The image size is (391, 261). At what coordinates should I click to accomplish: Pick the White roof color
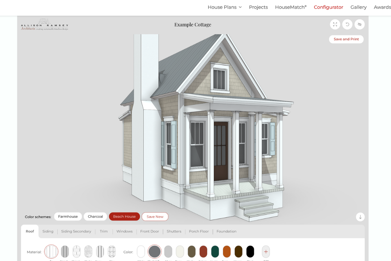pyautogui.click(x=141, y=252)
